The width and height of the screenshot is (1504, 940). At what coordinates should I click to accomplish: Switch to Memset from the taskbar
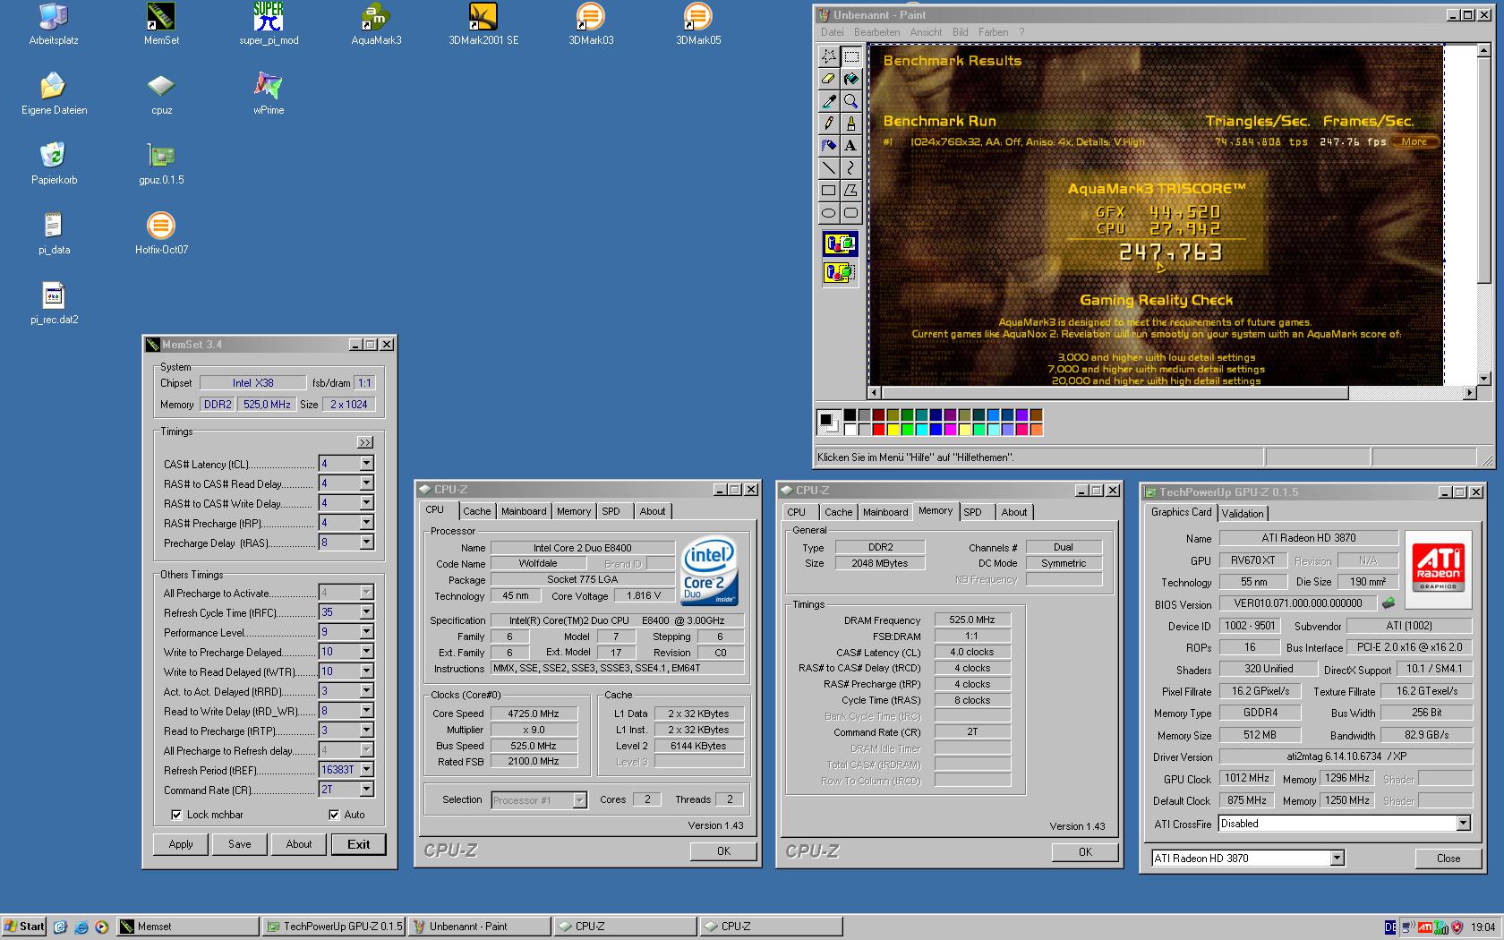point(189,927)
